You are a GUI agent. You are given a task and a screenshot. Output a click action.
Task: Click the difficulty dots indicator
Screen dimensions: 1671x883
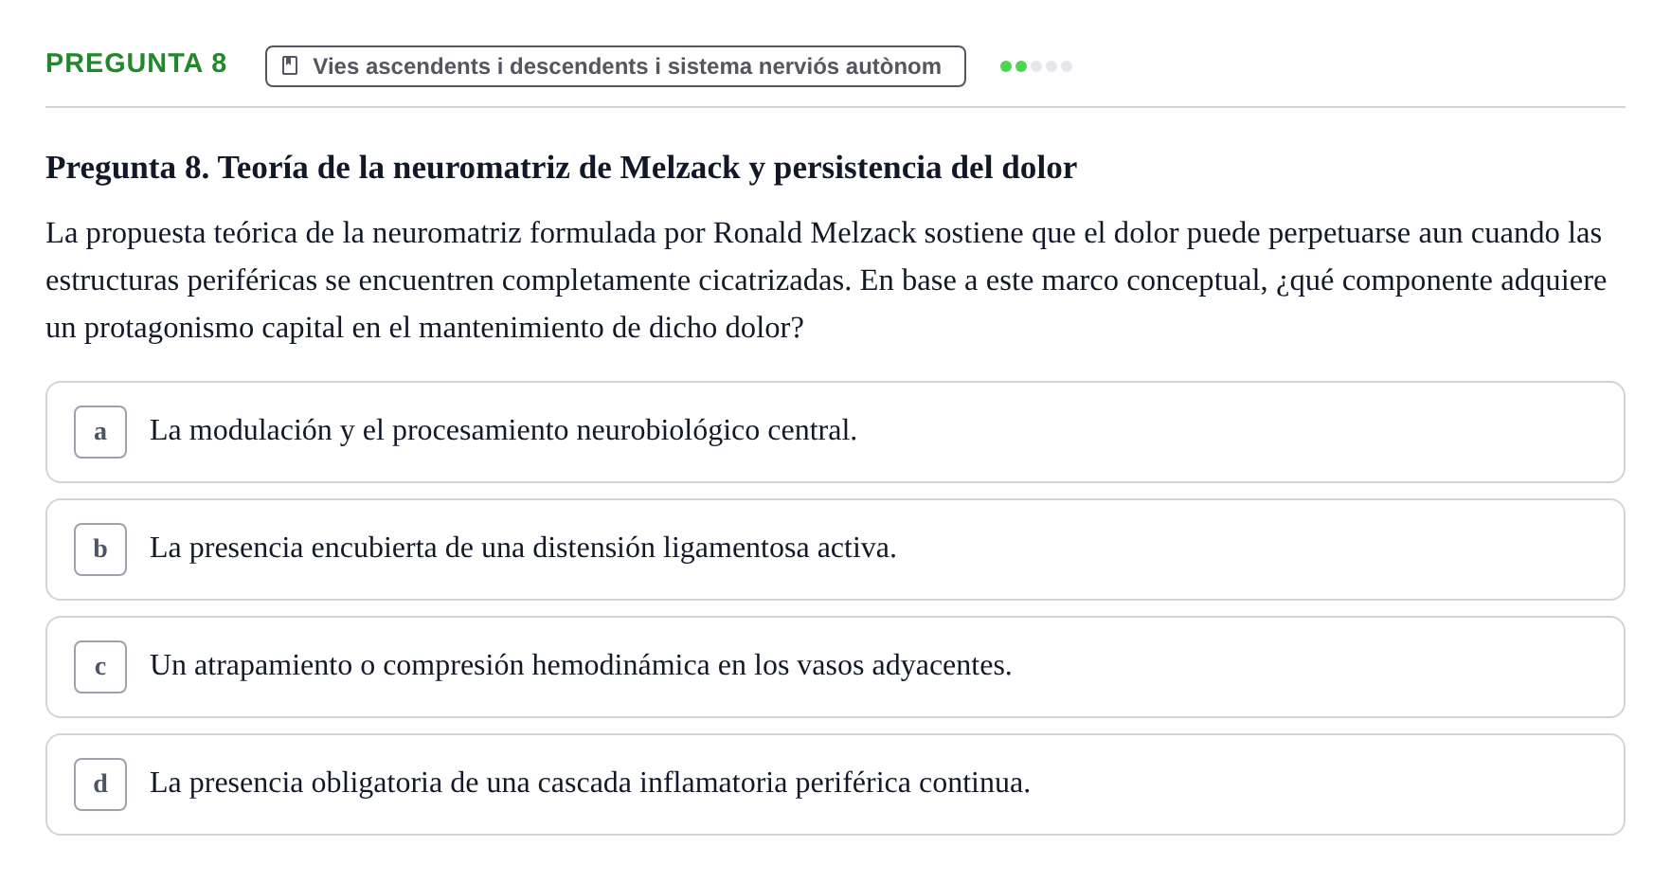[1036, 66]
